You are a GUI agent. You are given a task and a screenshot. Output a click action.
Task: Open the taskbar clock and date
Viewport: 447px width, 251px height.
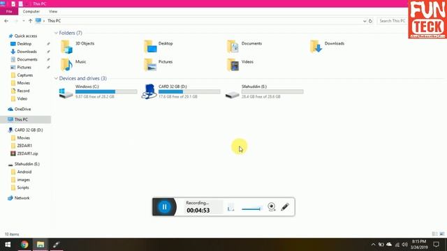[419, 245]
